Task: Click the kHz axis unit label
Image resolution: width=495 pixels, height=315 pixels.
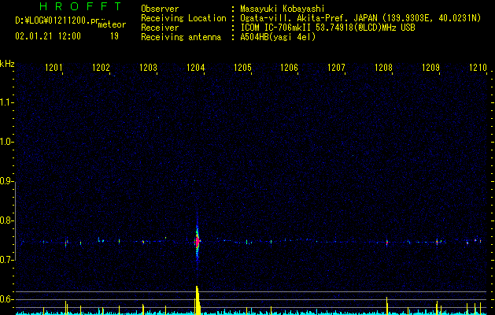Action: click(7, 63)
